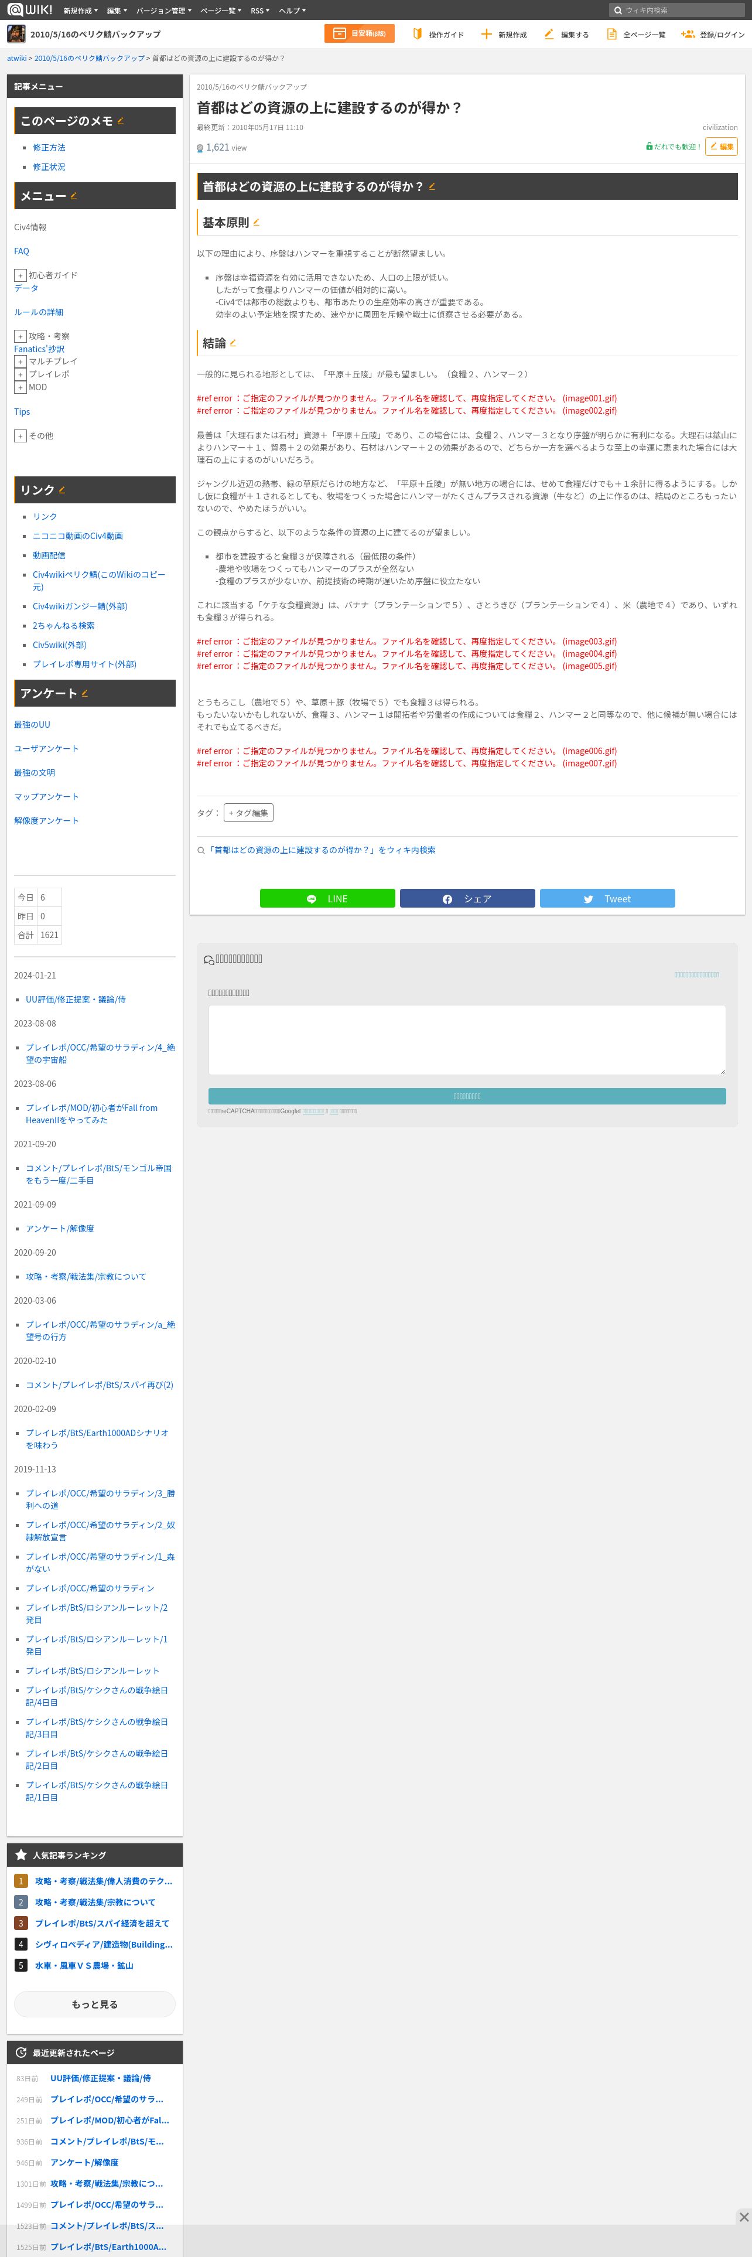Click the リンク heading edit pencil
The height and width of the screenshot is (2257, 752).
(x=62, y=490)
